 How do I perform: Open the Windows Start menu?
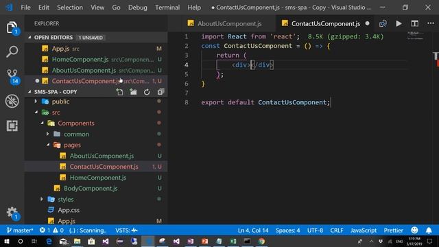7,241
